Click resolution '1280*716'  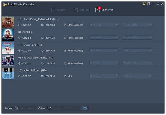pyautogui.click(x=50, y=51)
